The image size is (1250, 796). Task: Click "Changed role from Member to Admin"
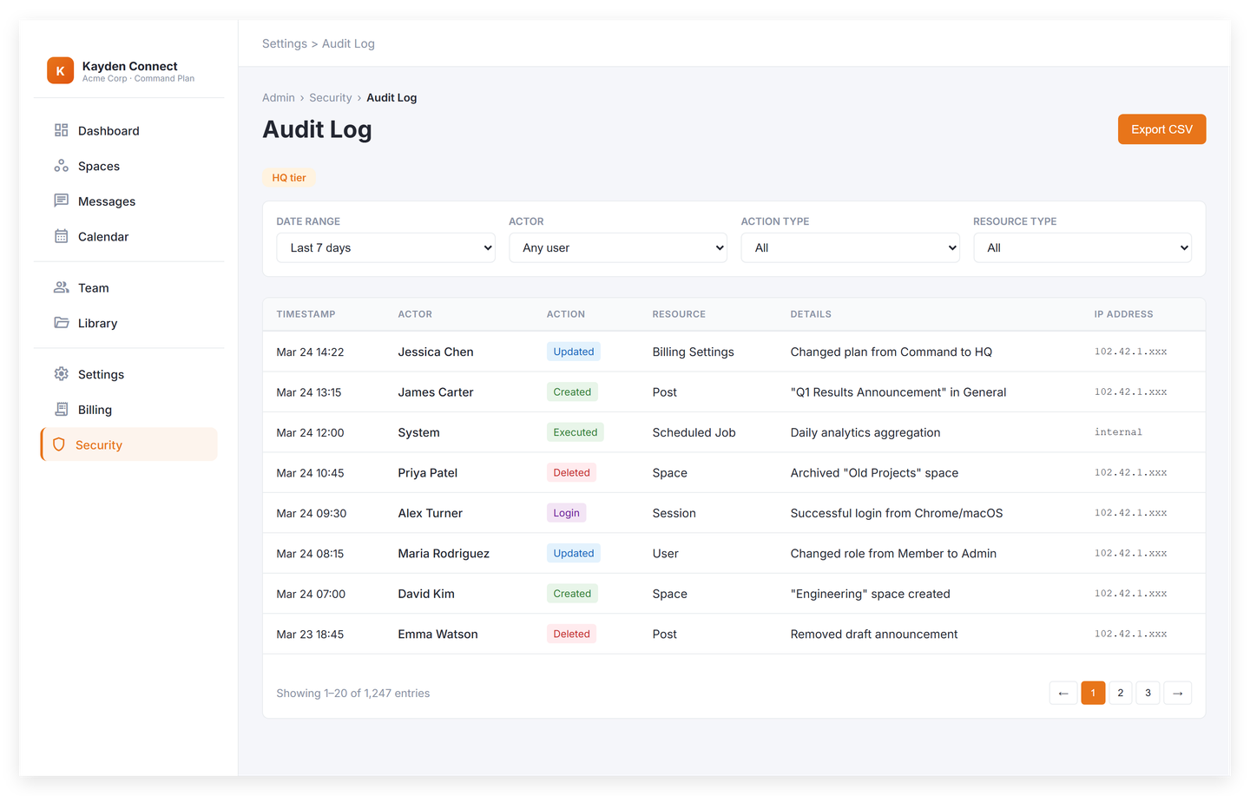893,554
